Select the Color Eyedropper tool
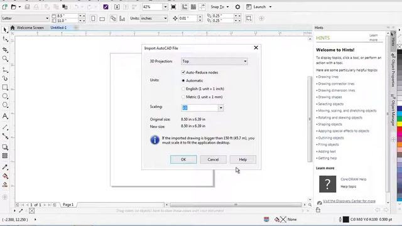Screen dimensions: 402x226 point(5,167)
